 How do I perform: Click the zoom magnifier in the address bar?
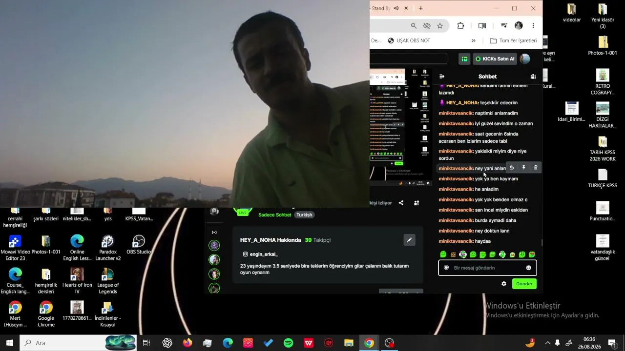tap(414, 26)
